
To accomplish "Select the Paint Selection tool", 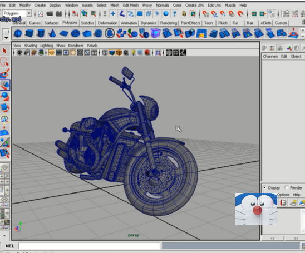I will pos(5,74).
